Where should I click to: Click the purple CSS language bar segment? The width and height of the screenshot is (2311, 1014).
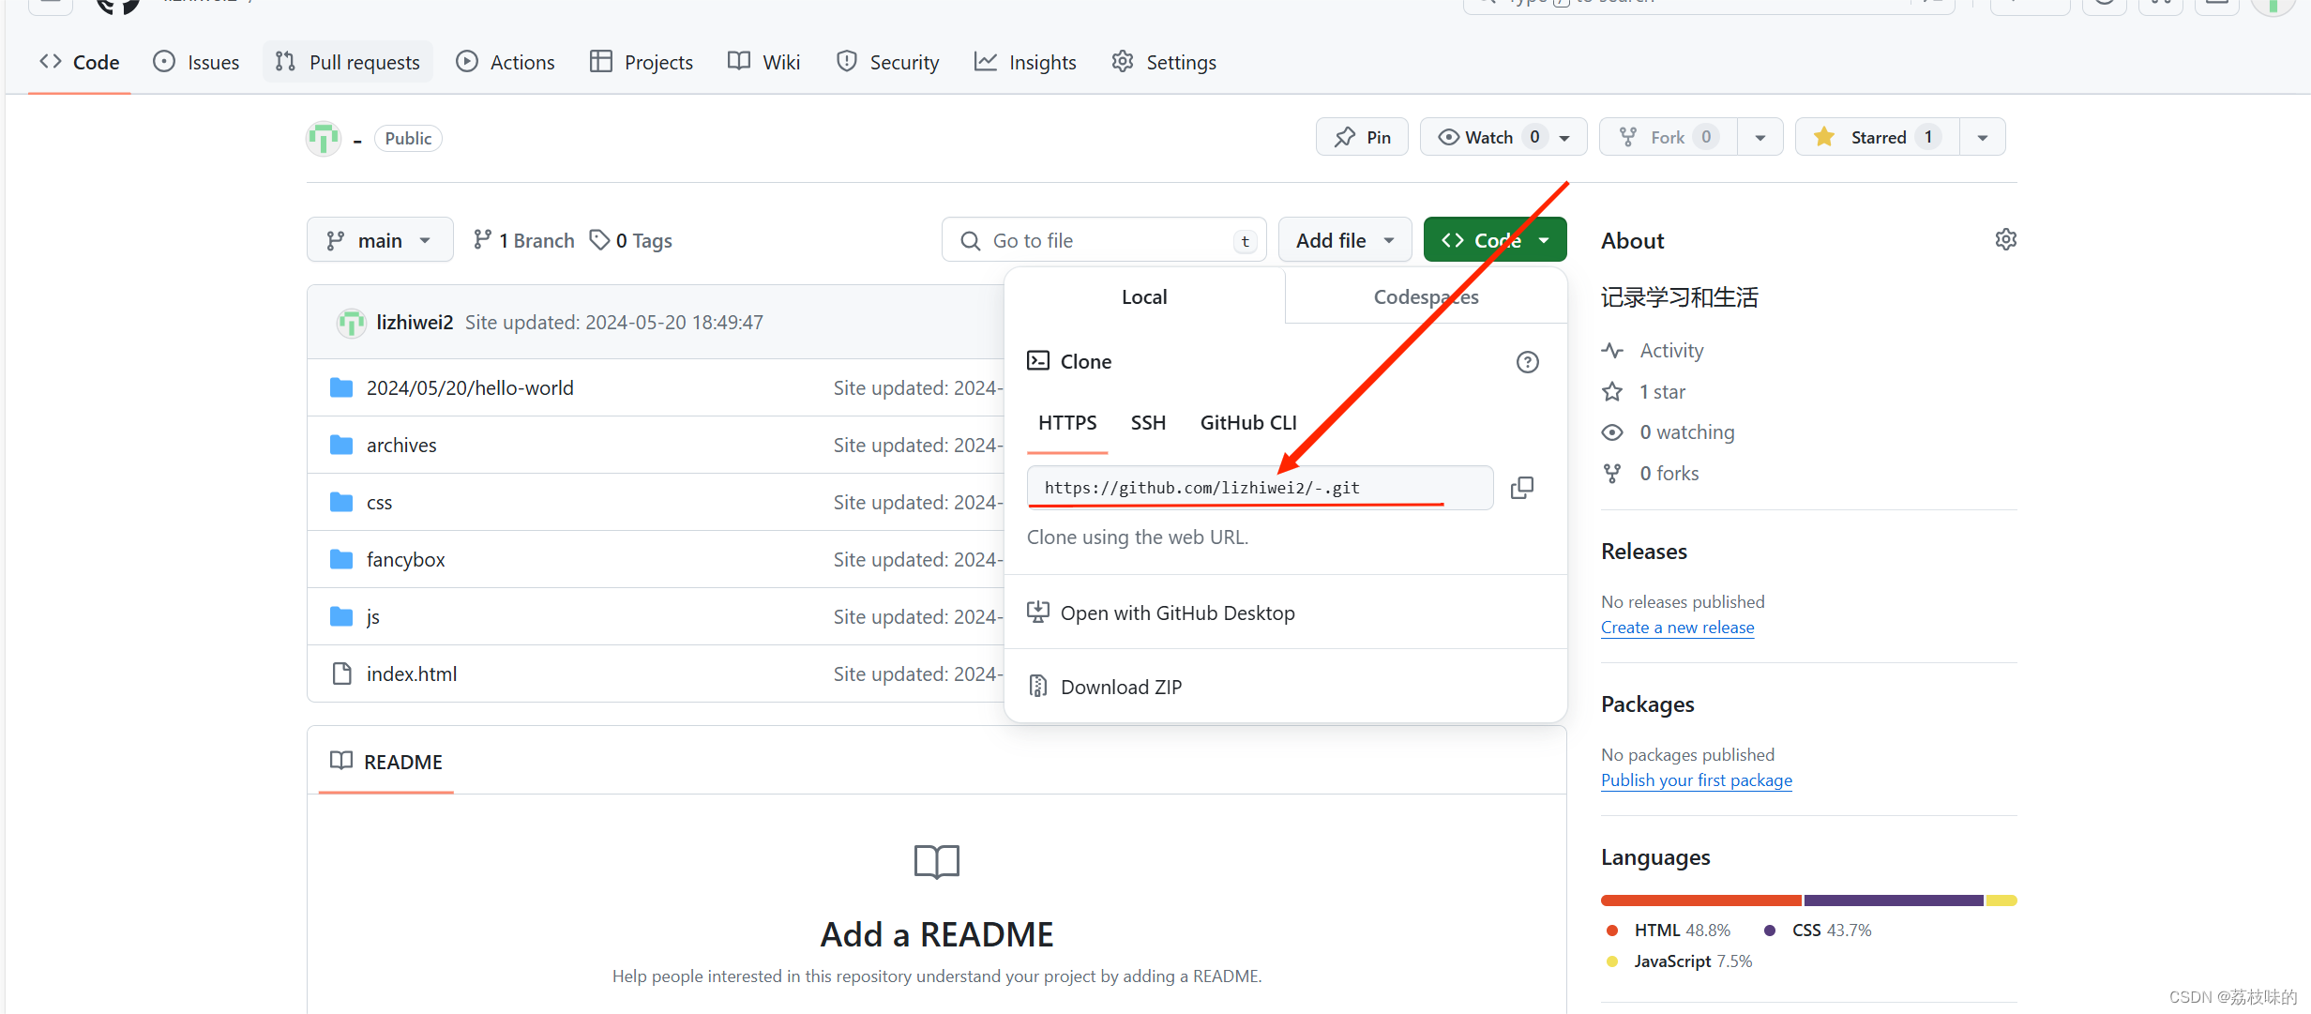tap(1894, 900)
